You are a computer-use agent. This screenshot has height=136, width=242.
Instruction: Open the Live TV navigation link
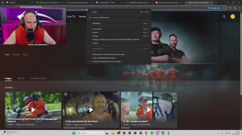71,17
